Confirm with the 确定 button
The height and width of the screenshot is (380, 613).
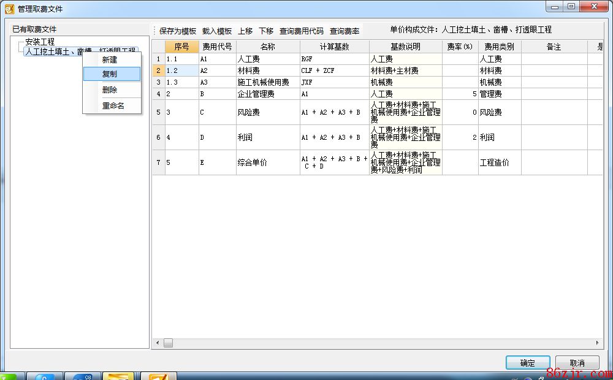pyautogui.click(x=527, y=363)
